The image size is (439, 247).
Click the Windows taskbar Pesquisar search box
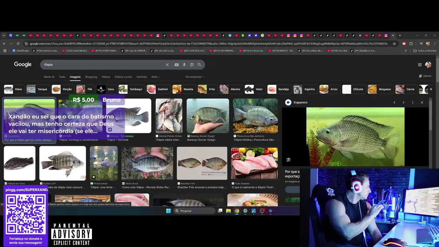point(194,211)
